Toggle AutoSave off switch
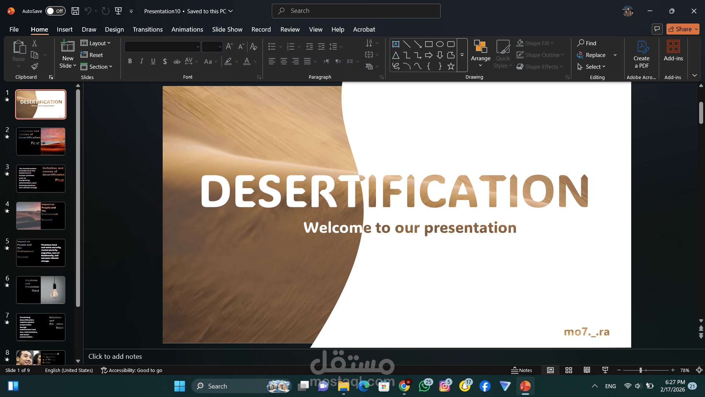705x397 pixels. coord(55,11)
